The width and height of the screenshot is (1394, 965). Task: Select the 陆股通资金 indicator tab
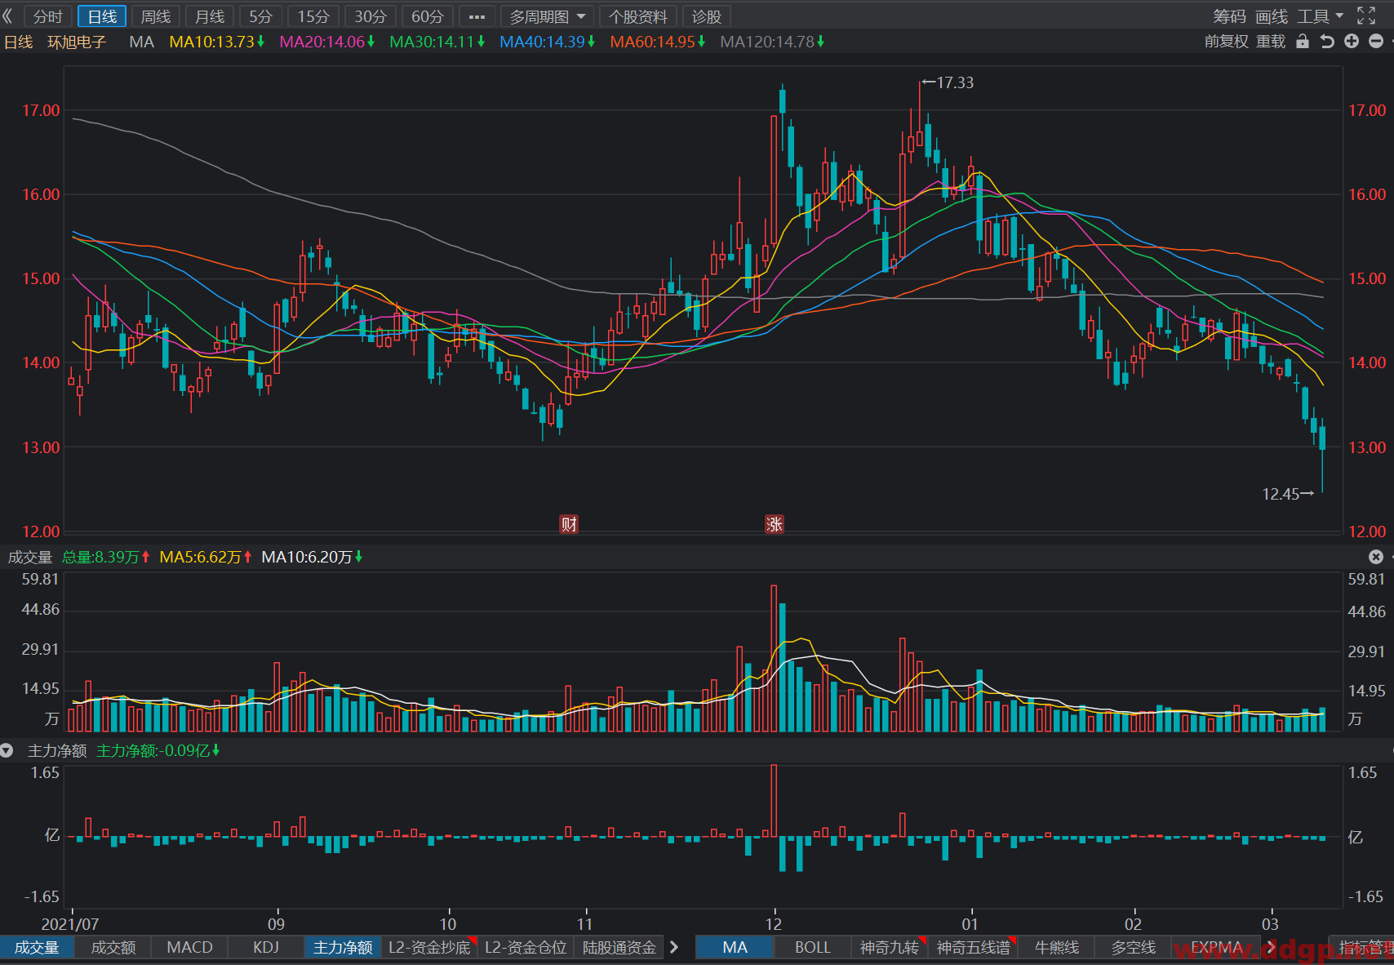619,947
